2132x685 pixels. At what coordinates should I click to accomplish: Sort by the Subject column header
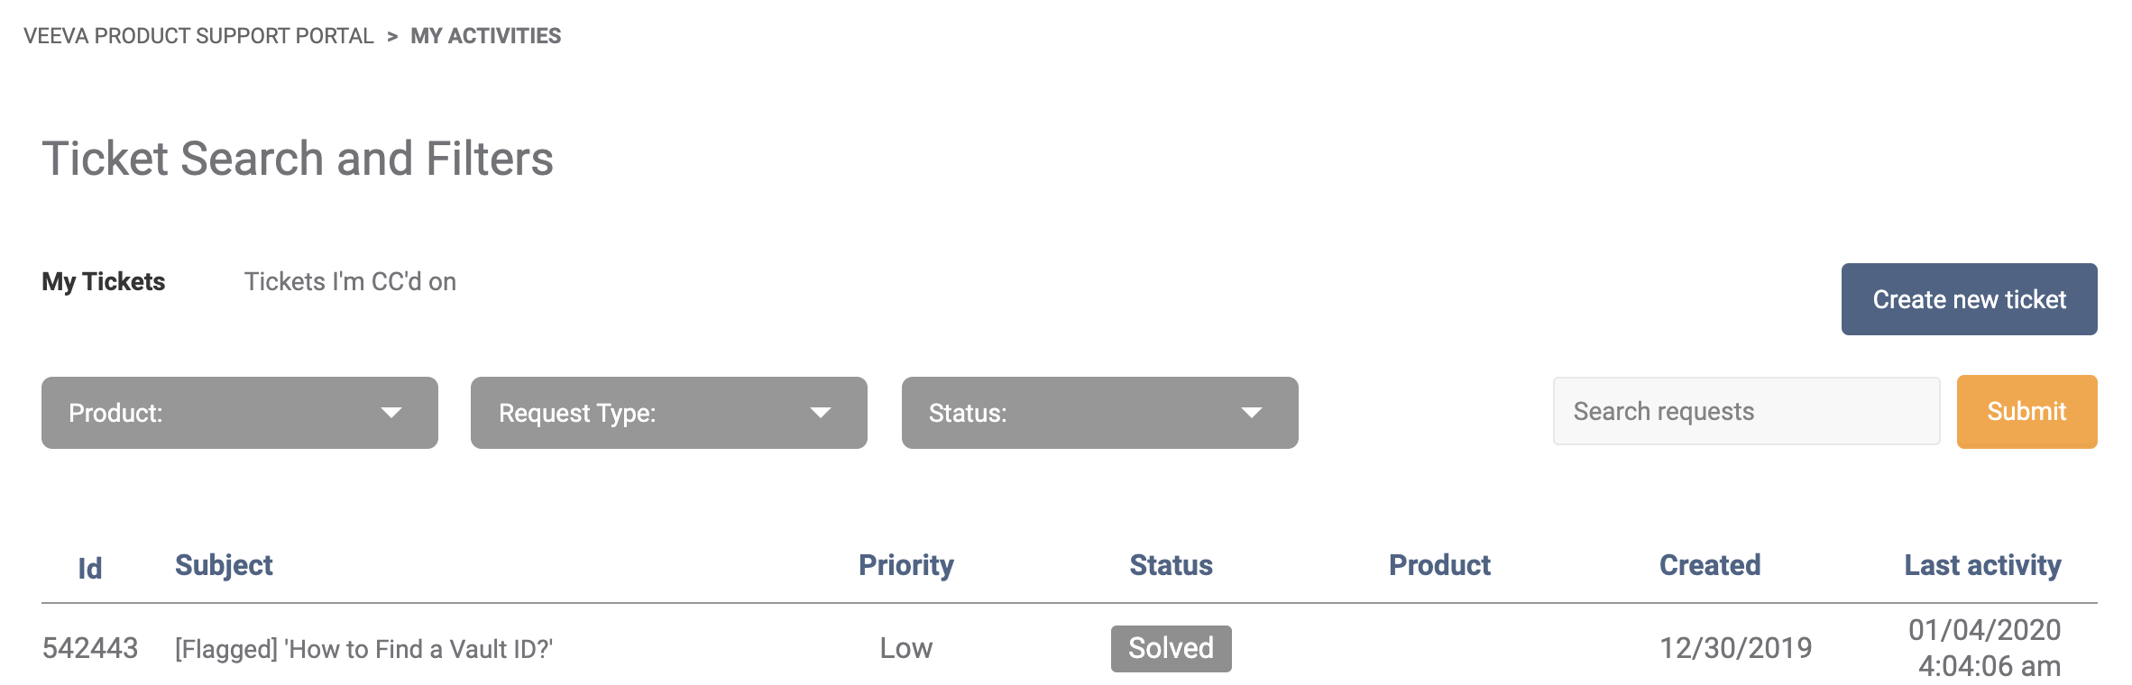coord(224,565)
